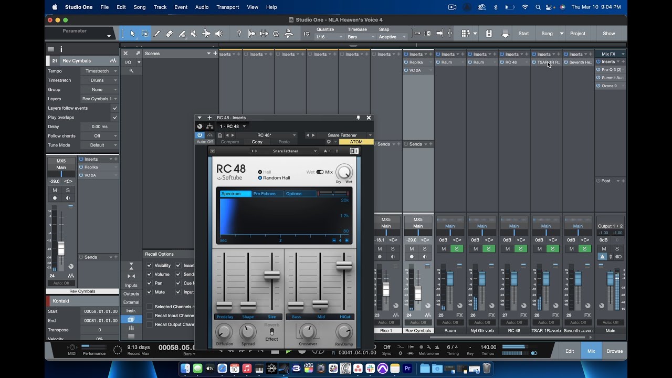The height and width of the screenshot is (378, 672).
Task: Click the Rev Cymbals instrument editor icon
Action: click(113, 61)
